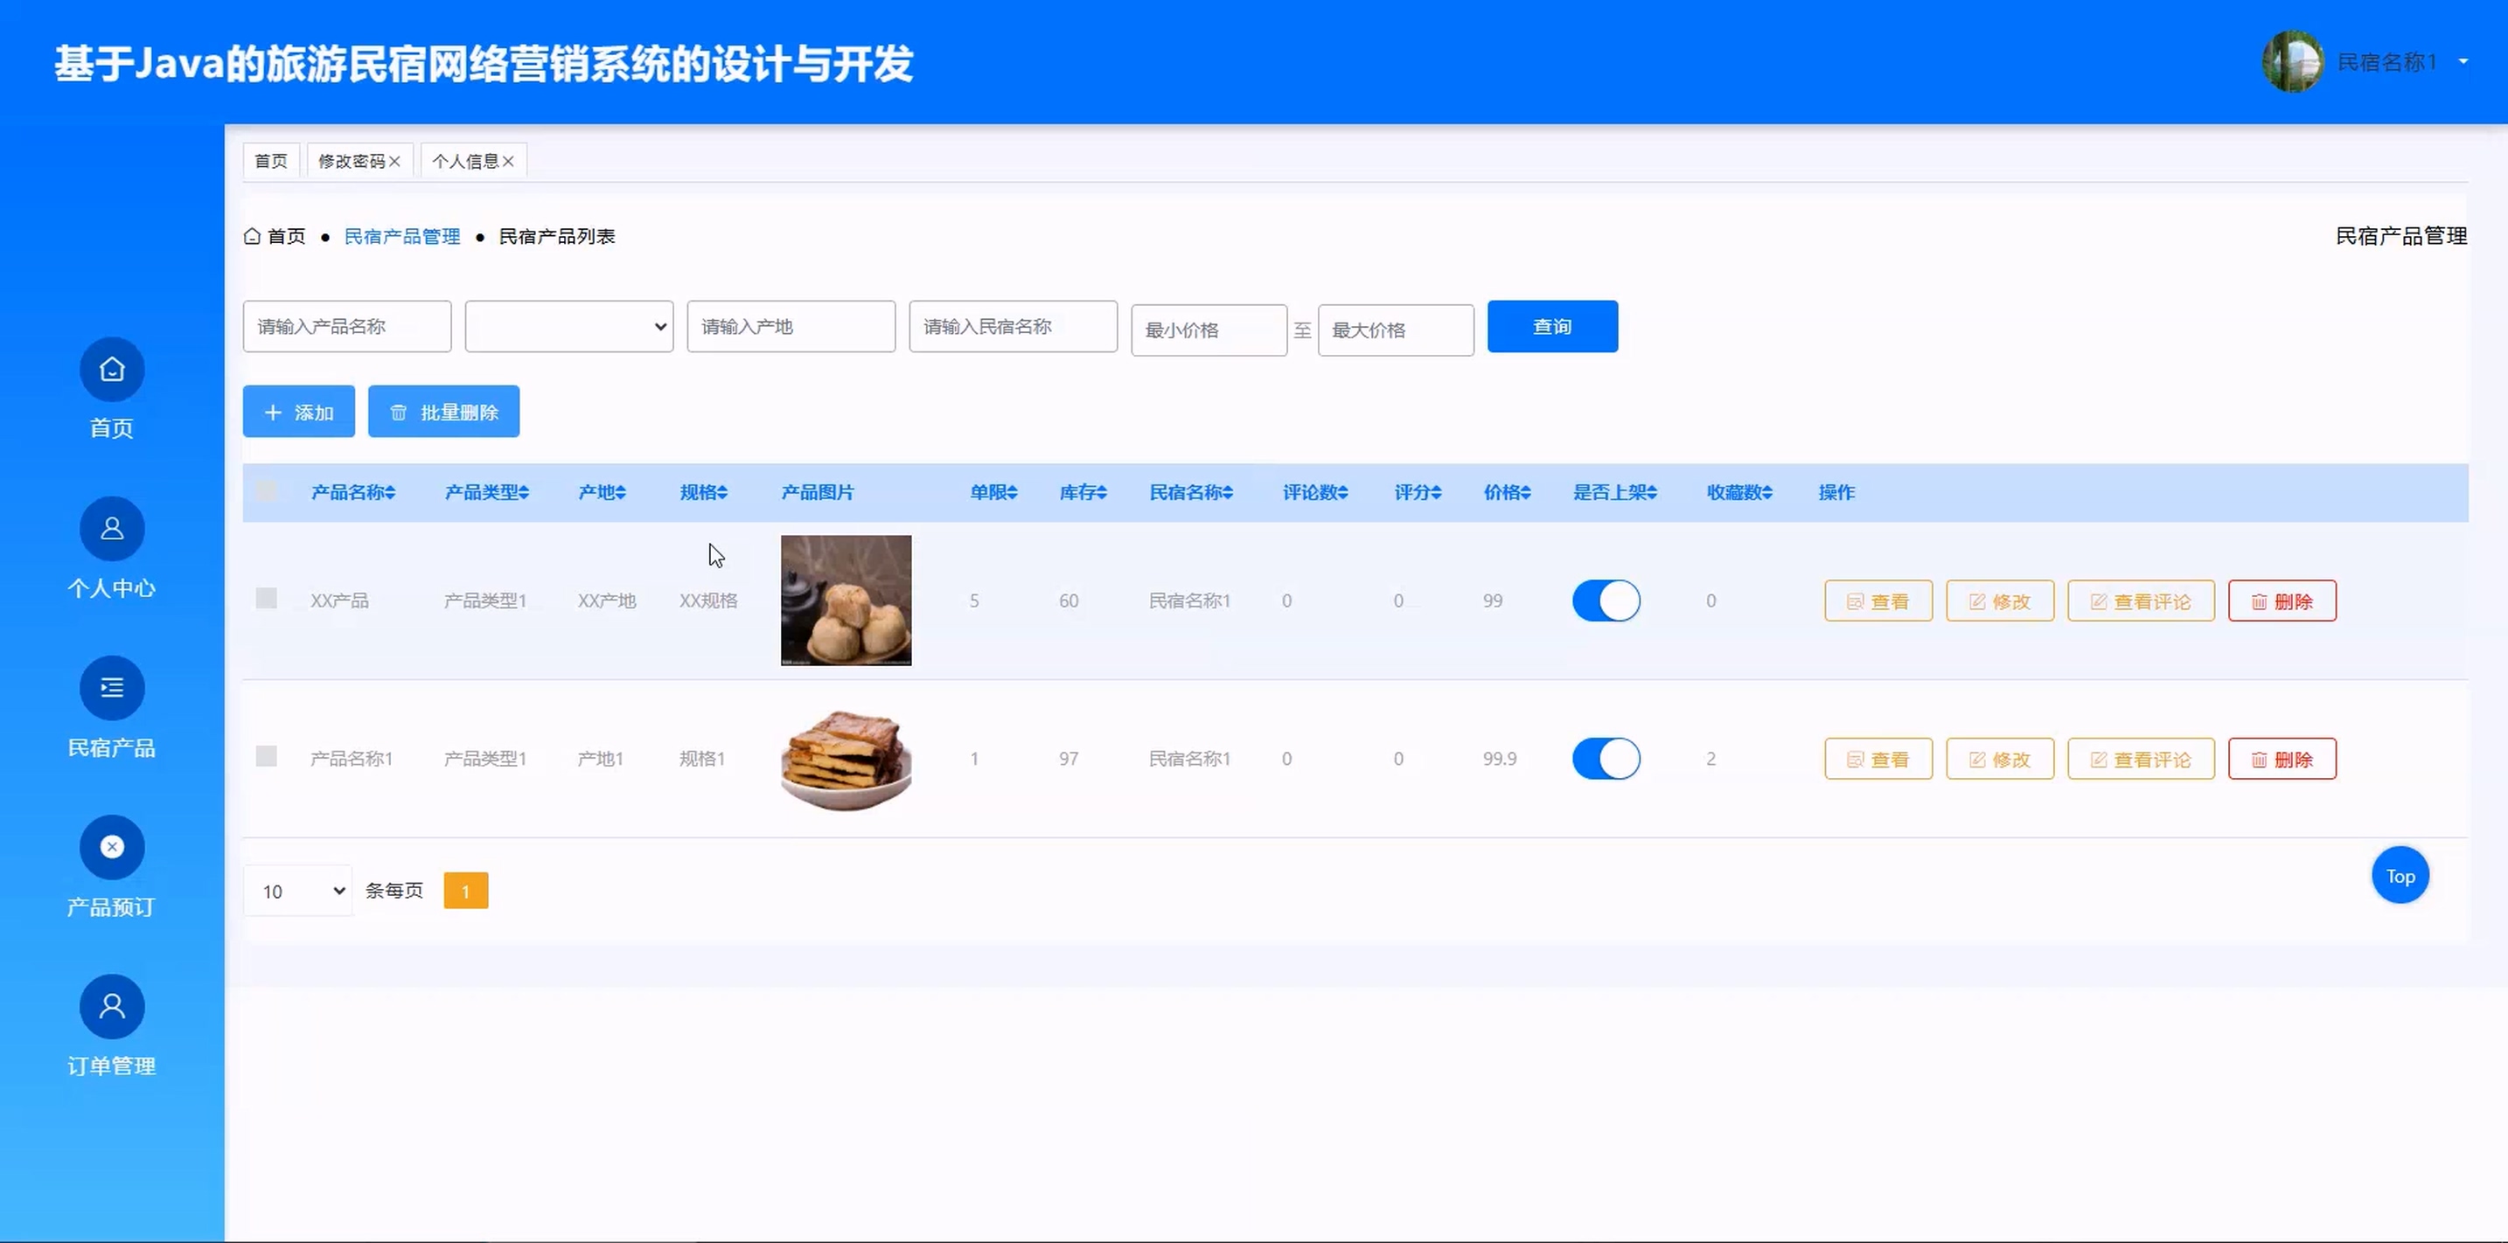Click the user avatar picture
Viewport: 2508px width, 1243px height.
click(x=2292, y=62)
